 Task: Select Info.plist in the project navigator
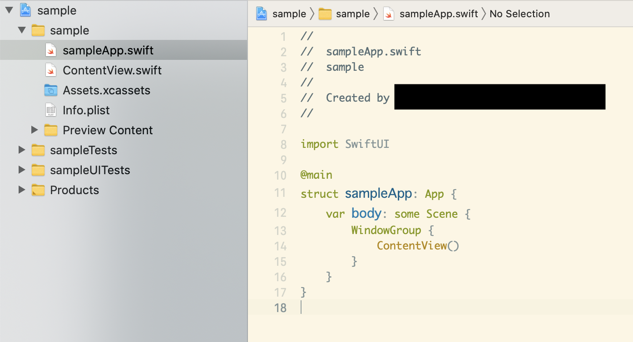point(86,110)
